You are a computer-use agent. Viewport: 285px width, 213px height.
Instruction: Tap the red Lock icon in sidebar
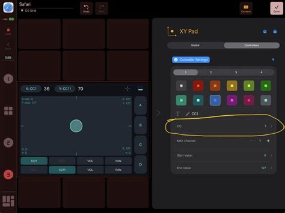[8, 31]
